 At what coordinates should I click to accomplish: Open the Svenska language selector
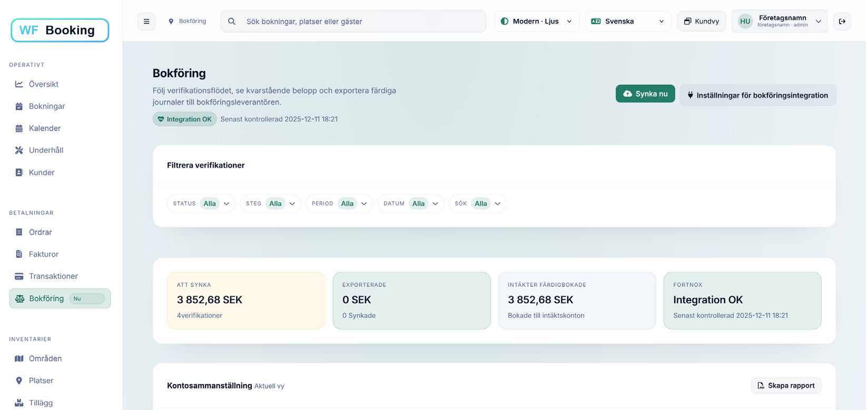click(x=627, y=22)
